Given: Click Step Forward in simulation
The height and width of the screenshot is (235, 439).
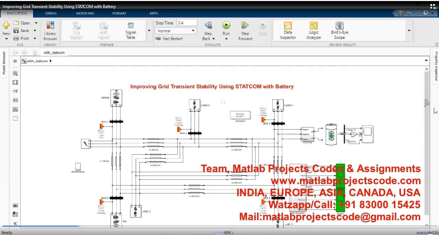Looking at the screenshot, I should coord(245,30).
